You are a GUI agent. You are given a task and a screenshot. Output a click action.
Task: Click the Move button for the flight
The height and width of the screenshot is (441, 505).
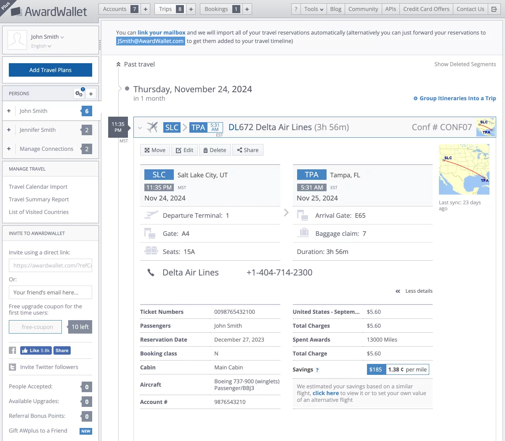tap(155, 150)
